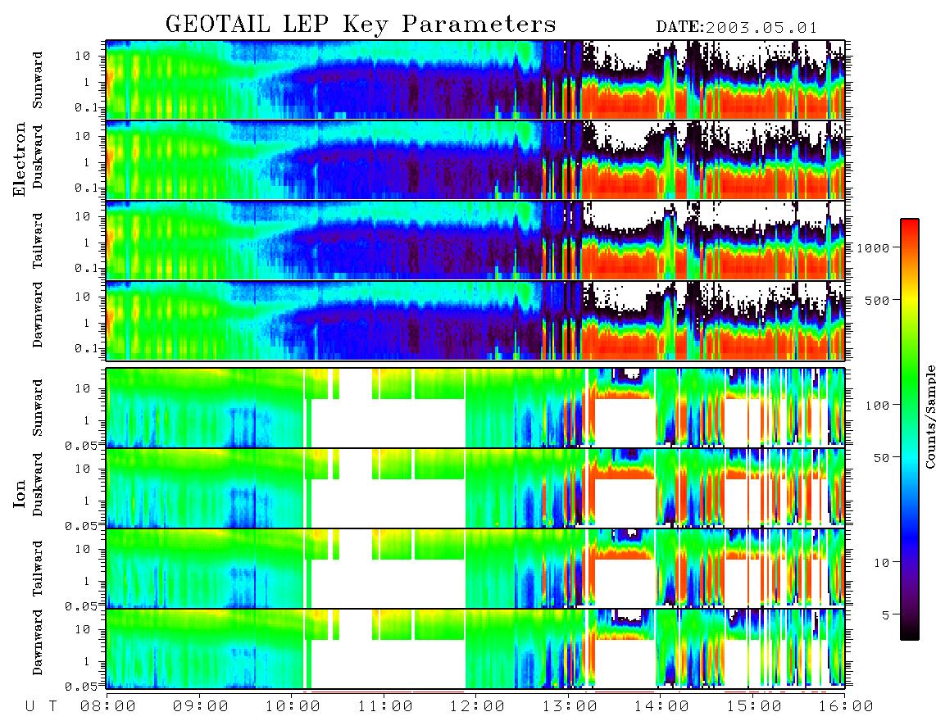The height and width of the screenshot is (721, 936).
Task: Click the 13:00 time tick label
Action: [x=570, y=706]
